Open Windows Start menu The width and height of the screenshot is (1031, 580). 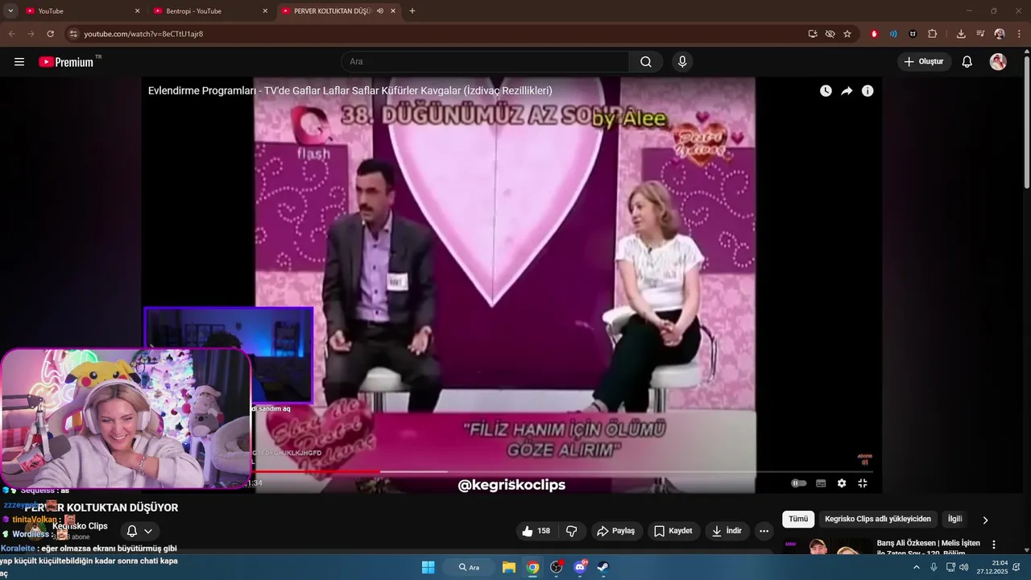[429, 567]
